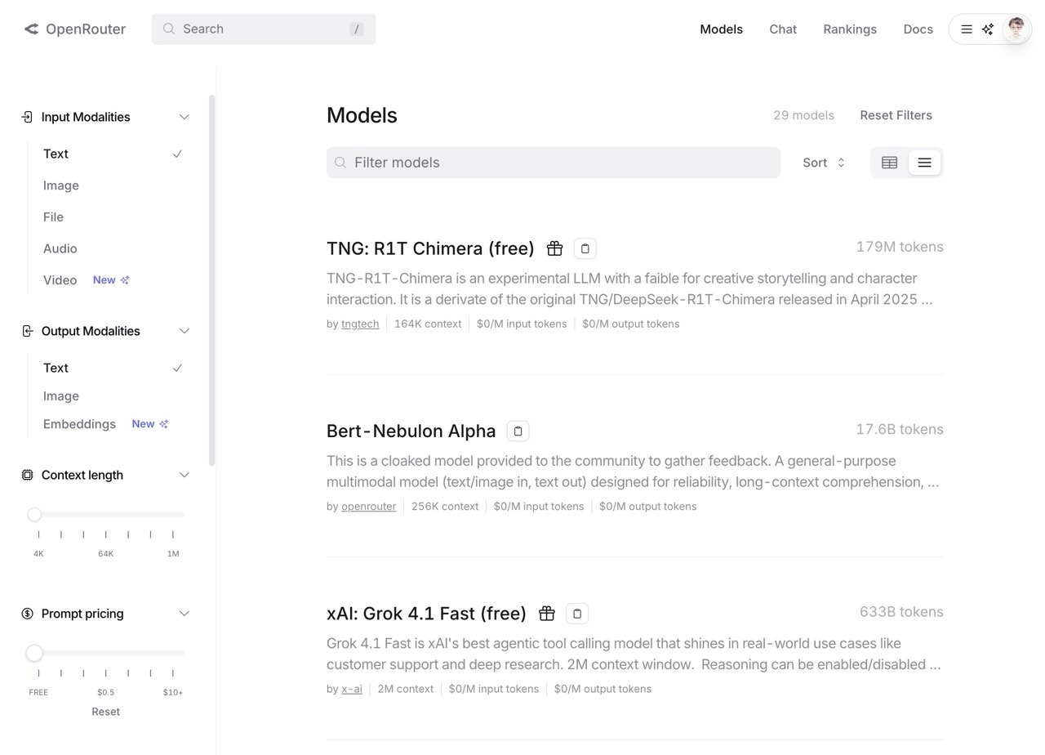This screenshot has height=755, width=1045.
Task: Copy the Bert-Nebulon Alpha model ID
Action: click(x=518, y=431)
